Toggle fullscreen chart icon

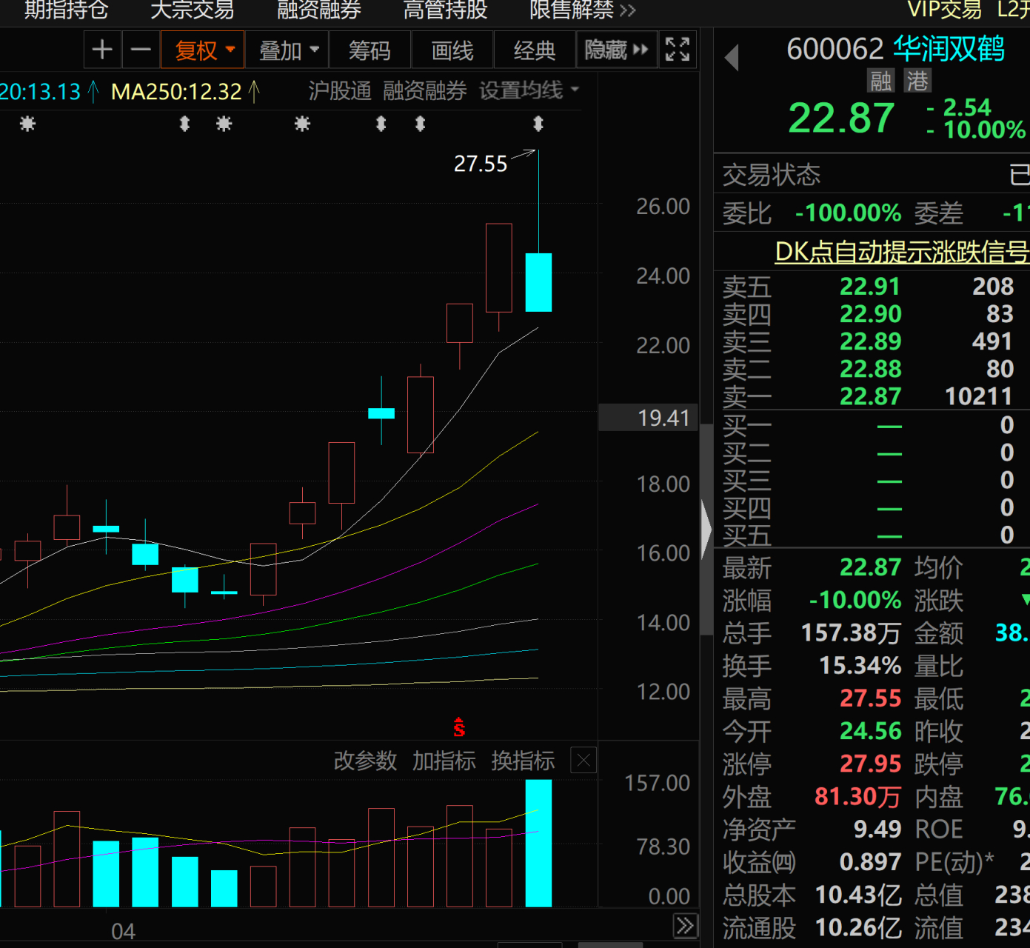tap(678, 50)
